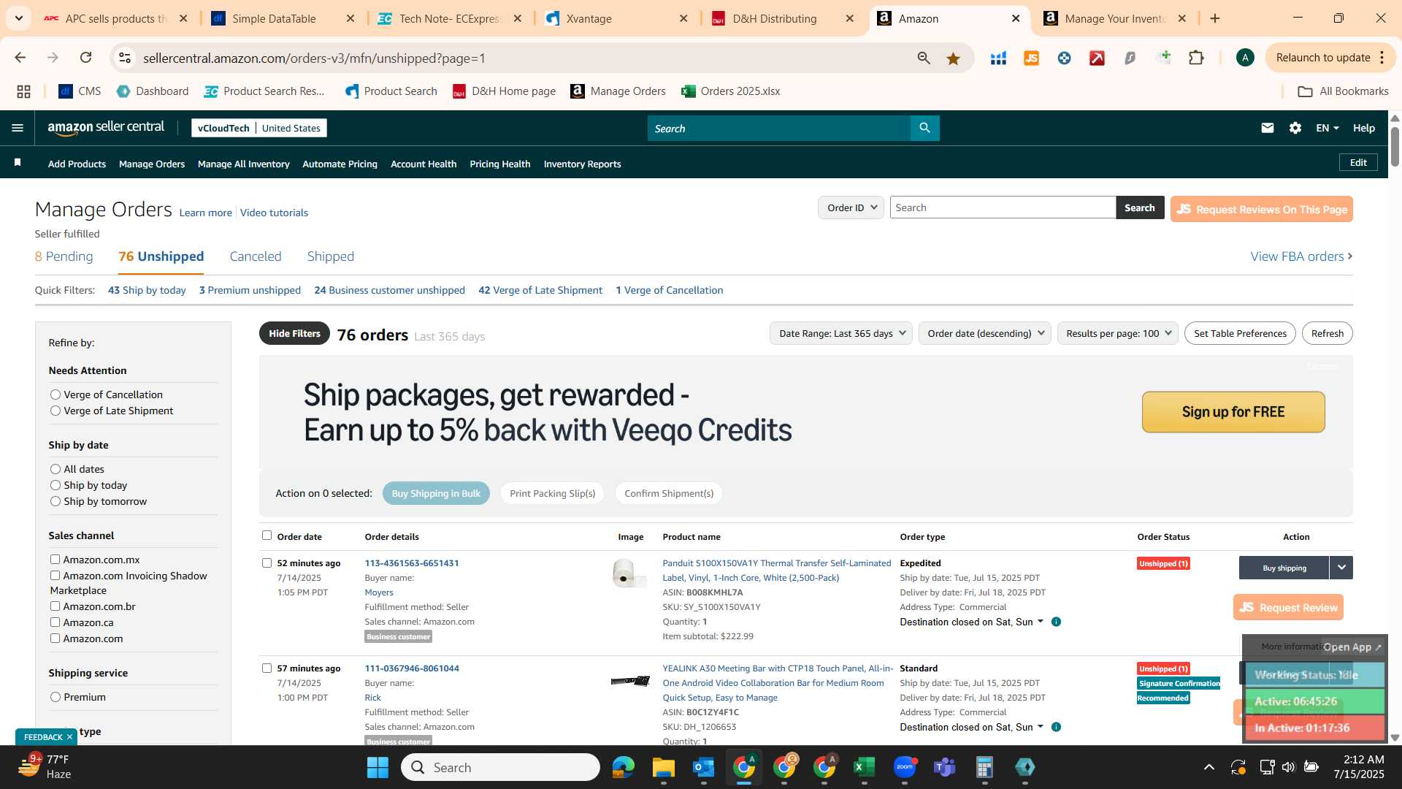This screenshot has height=789, width=1402.
Task: Bookmark this page with the star icon
Action: (x=953, y=58)
